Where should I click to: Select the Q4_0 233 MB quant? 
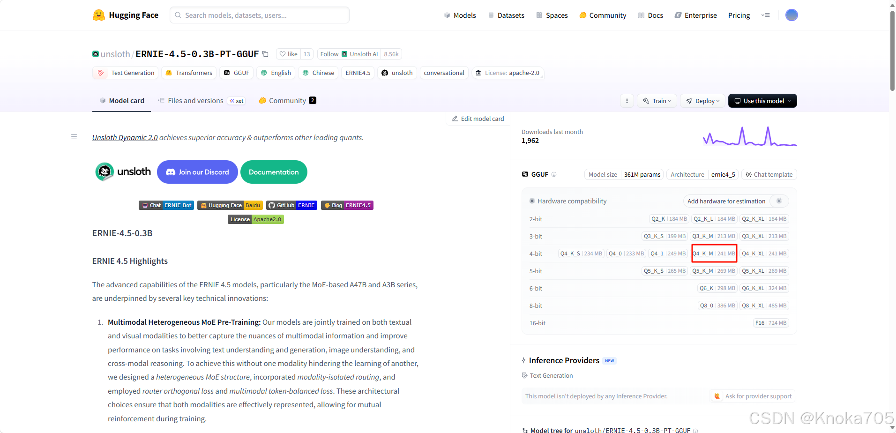626,254
